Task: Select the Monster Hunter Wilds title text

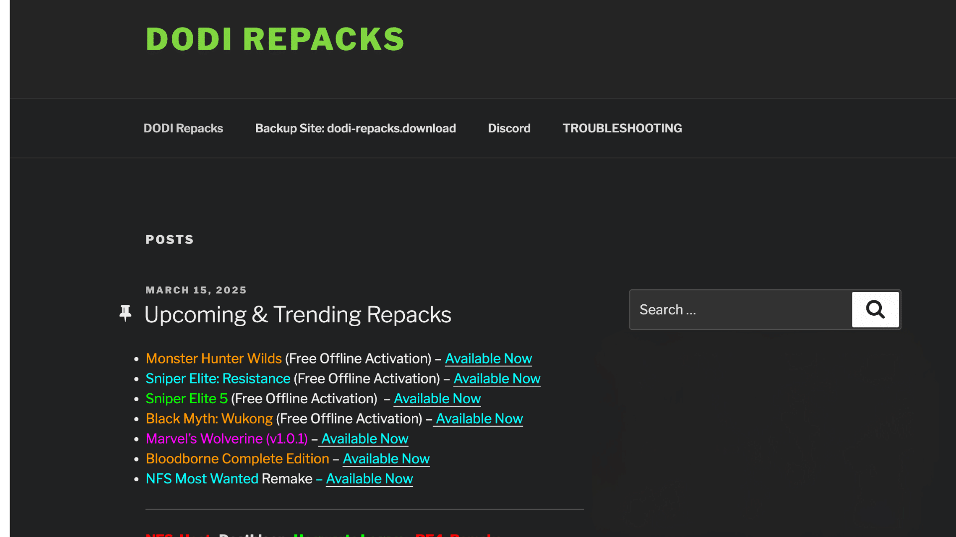Action: point(214,358)
